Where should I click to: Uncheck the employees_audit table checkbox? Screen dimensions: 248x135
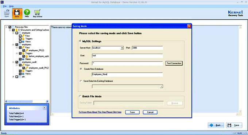[17, 62]
